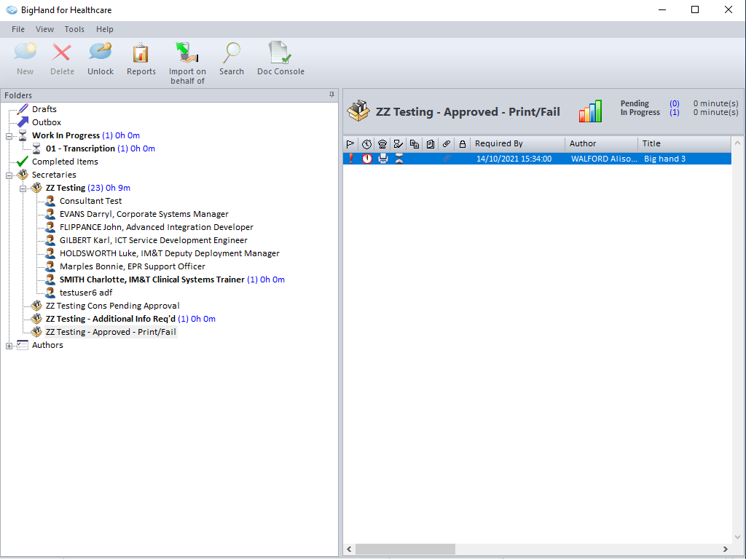Sort by Title column
Screen dimensions: 746x559
684,143
